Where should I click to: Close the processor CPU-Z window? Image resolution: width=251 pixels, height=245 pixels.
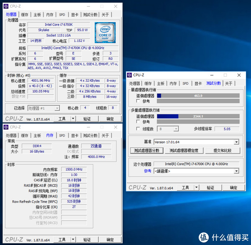115,6
